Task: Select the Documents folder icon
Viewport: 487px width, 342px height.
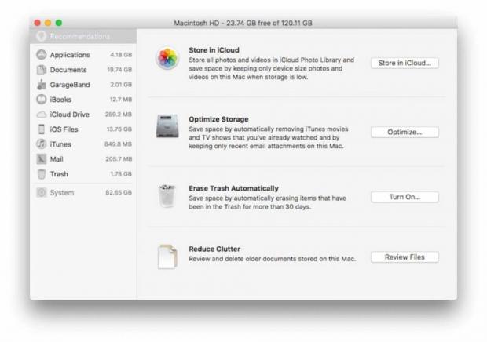Action: point(42,70)
